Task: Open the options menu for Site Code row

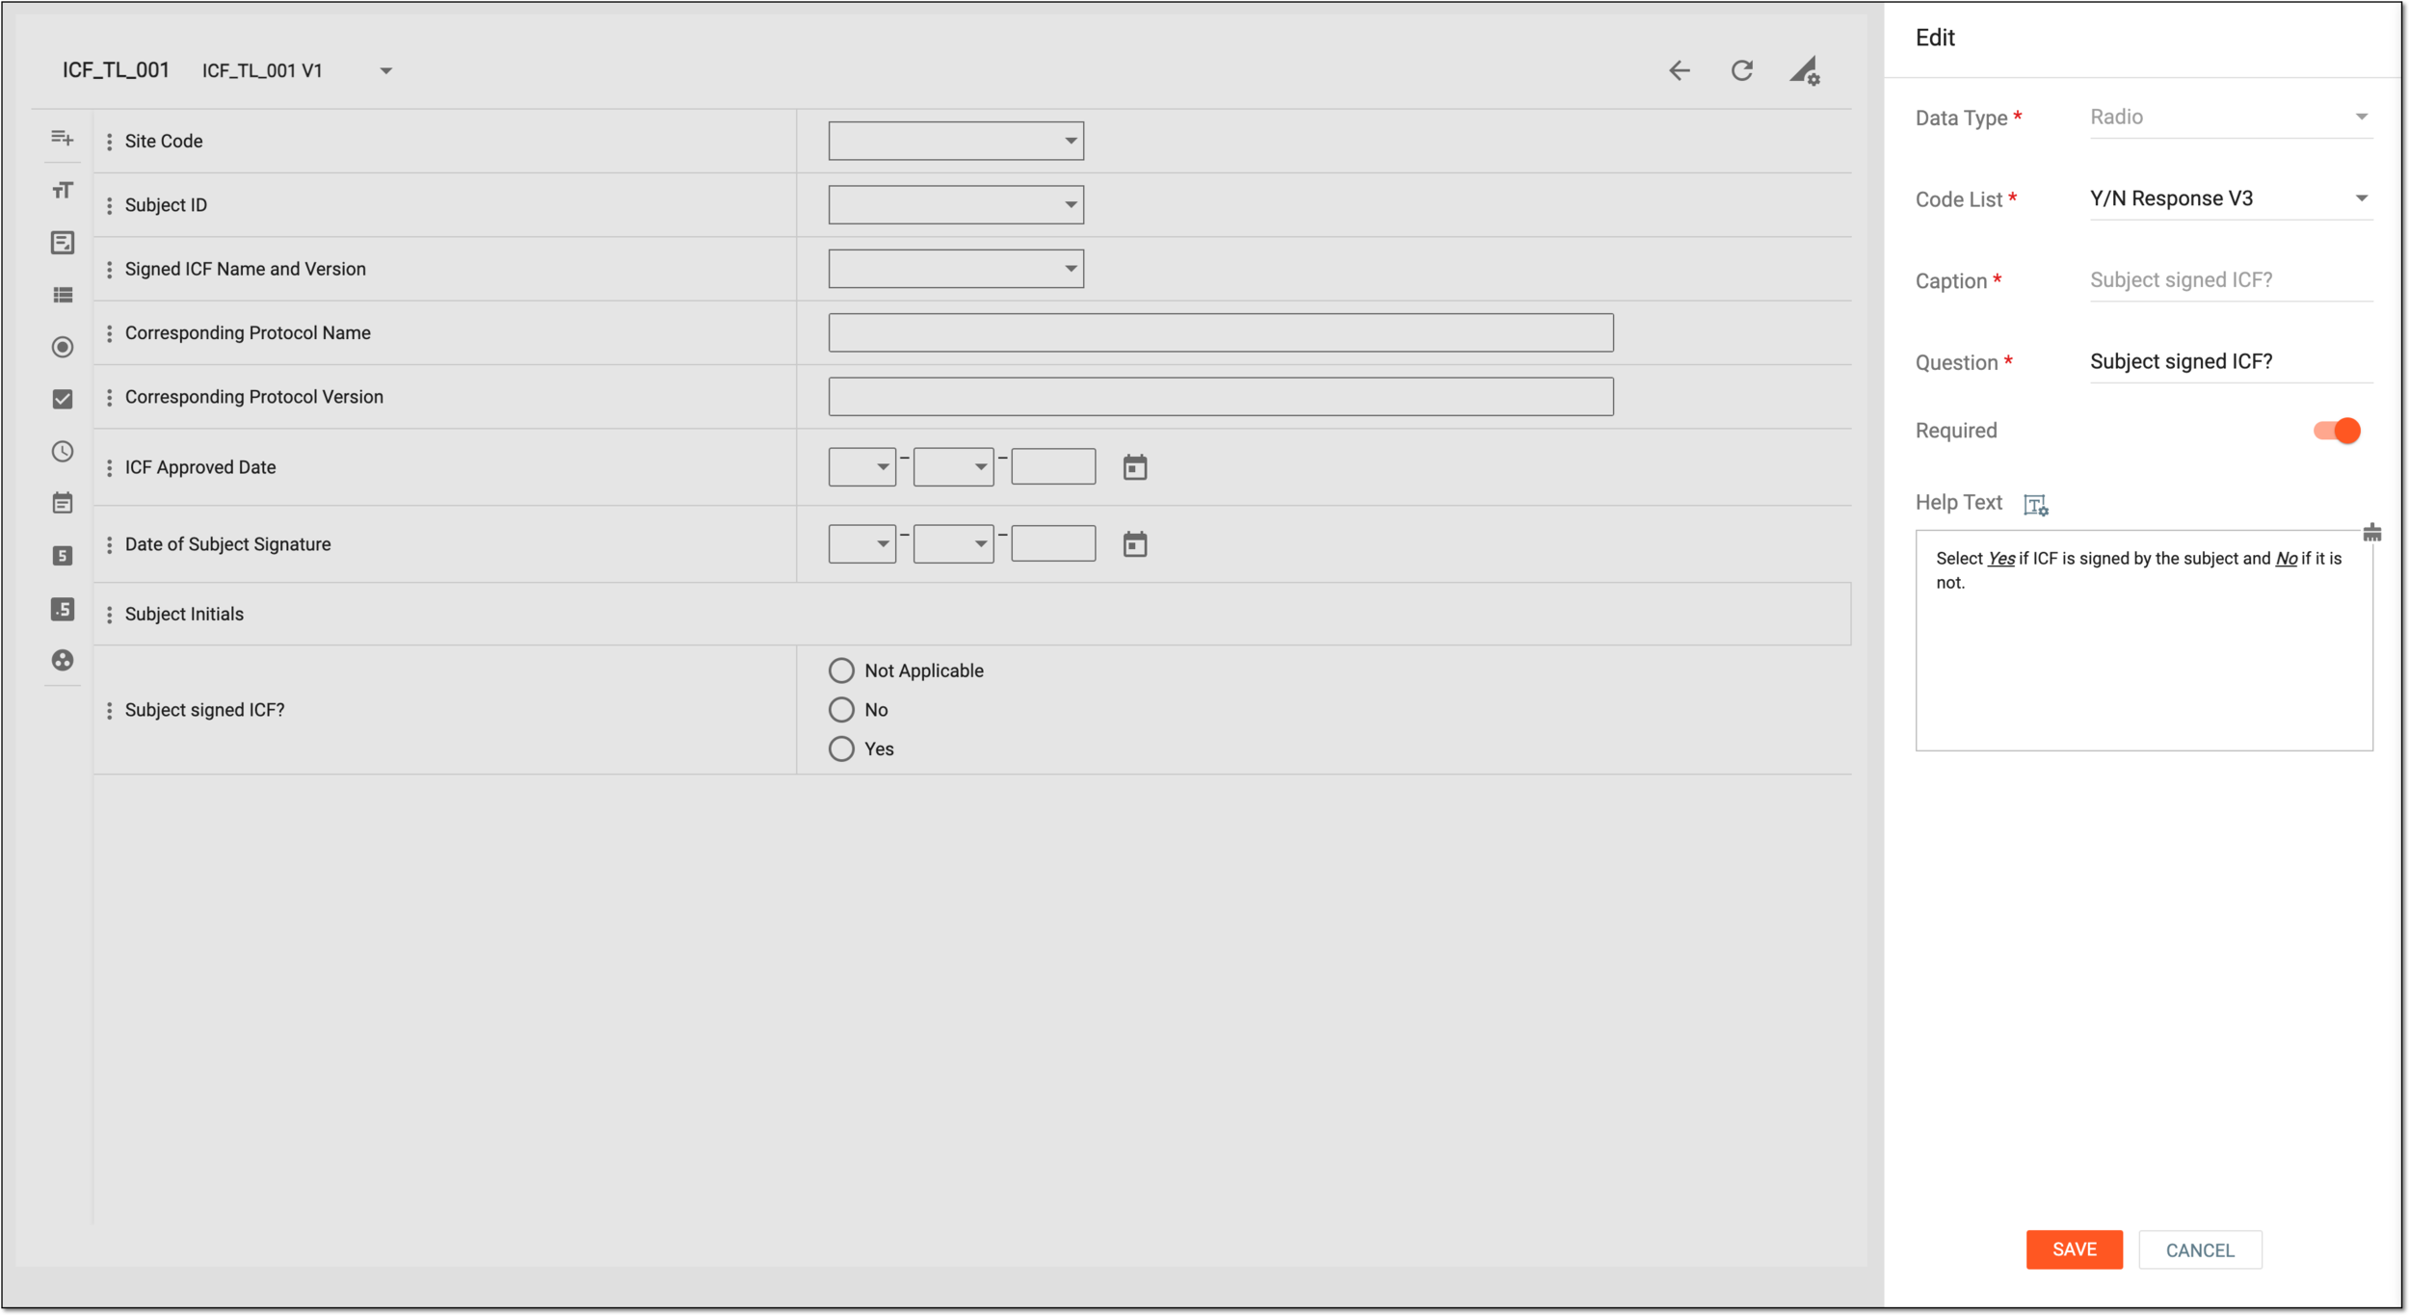Action: pyautogui.click(x=109, y=142)
